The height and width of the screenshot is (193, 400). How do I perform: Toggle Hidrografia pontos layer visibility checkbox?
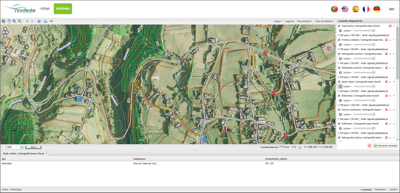pyautogui.click(x=339, y=54)
